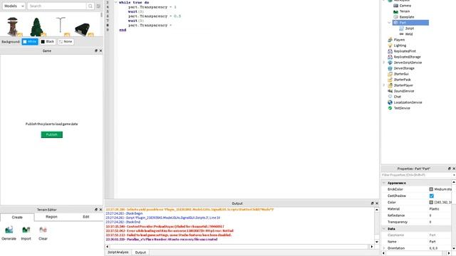The height and width of the screenshot is (256, 456).
Task: Set Toolbox background to Black
Action: coord(48,41)
